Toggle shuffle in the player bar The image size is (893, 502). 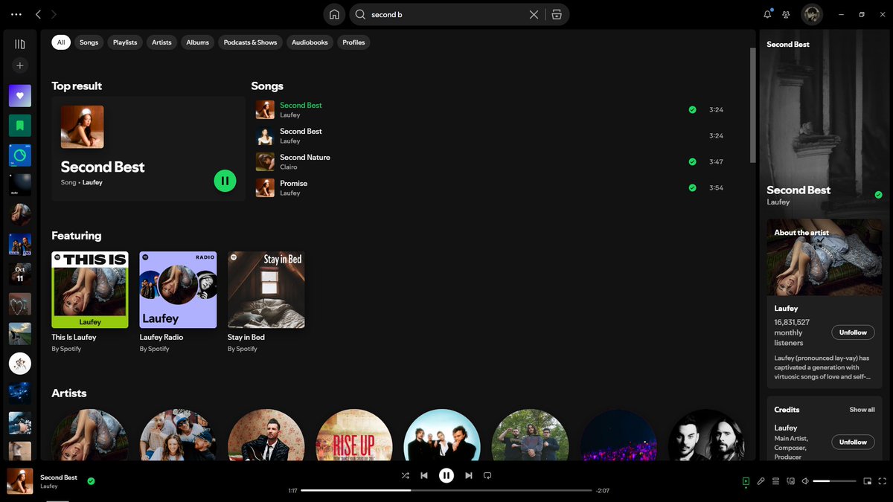click(405, 475)
